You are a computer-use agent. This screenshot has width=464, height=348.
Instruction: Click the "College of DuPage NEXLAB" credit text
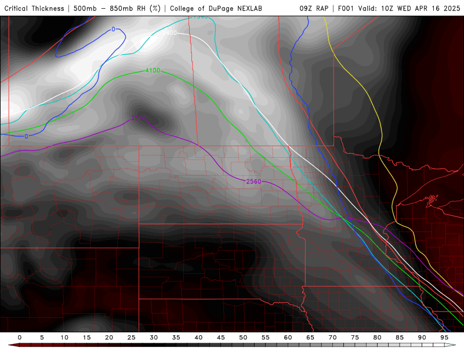216,8
